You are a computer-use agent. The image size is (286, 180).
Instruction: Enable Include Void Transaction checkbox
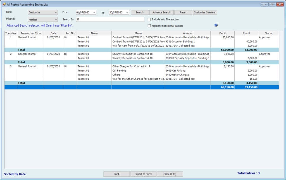(149, 20)
